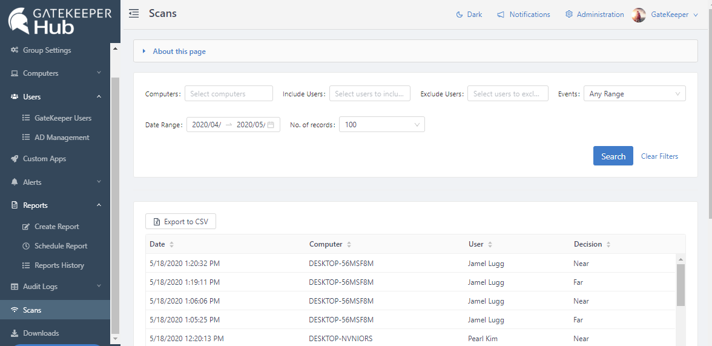Go to Custom Apps in sidebar
The image size is (712, 346).
pos(44,159)
